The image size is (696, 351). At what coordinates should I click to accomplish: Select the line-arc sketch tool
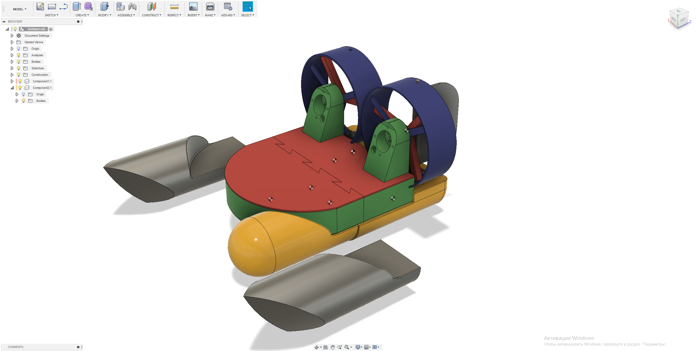[x=64, y=7]
